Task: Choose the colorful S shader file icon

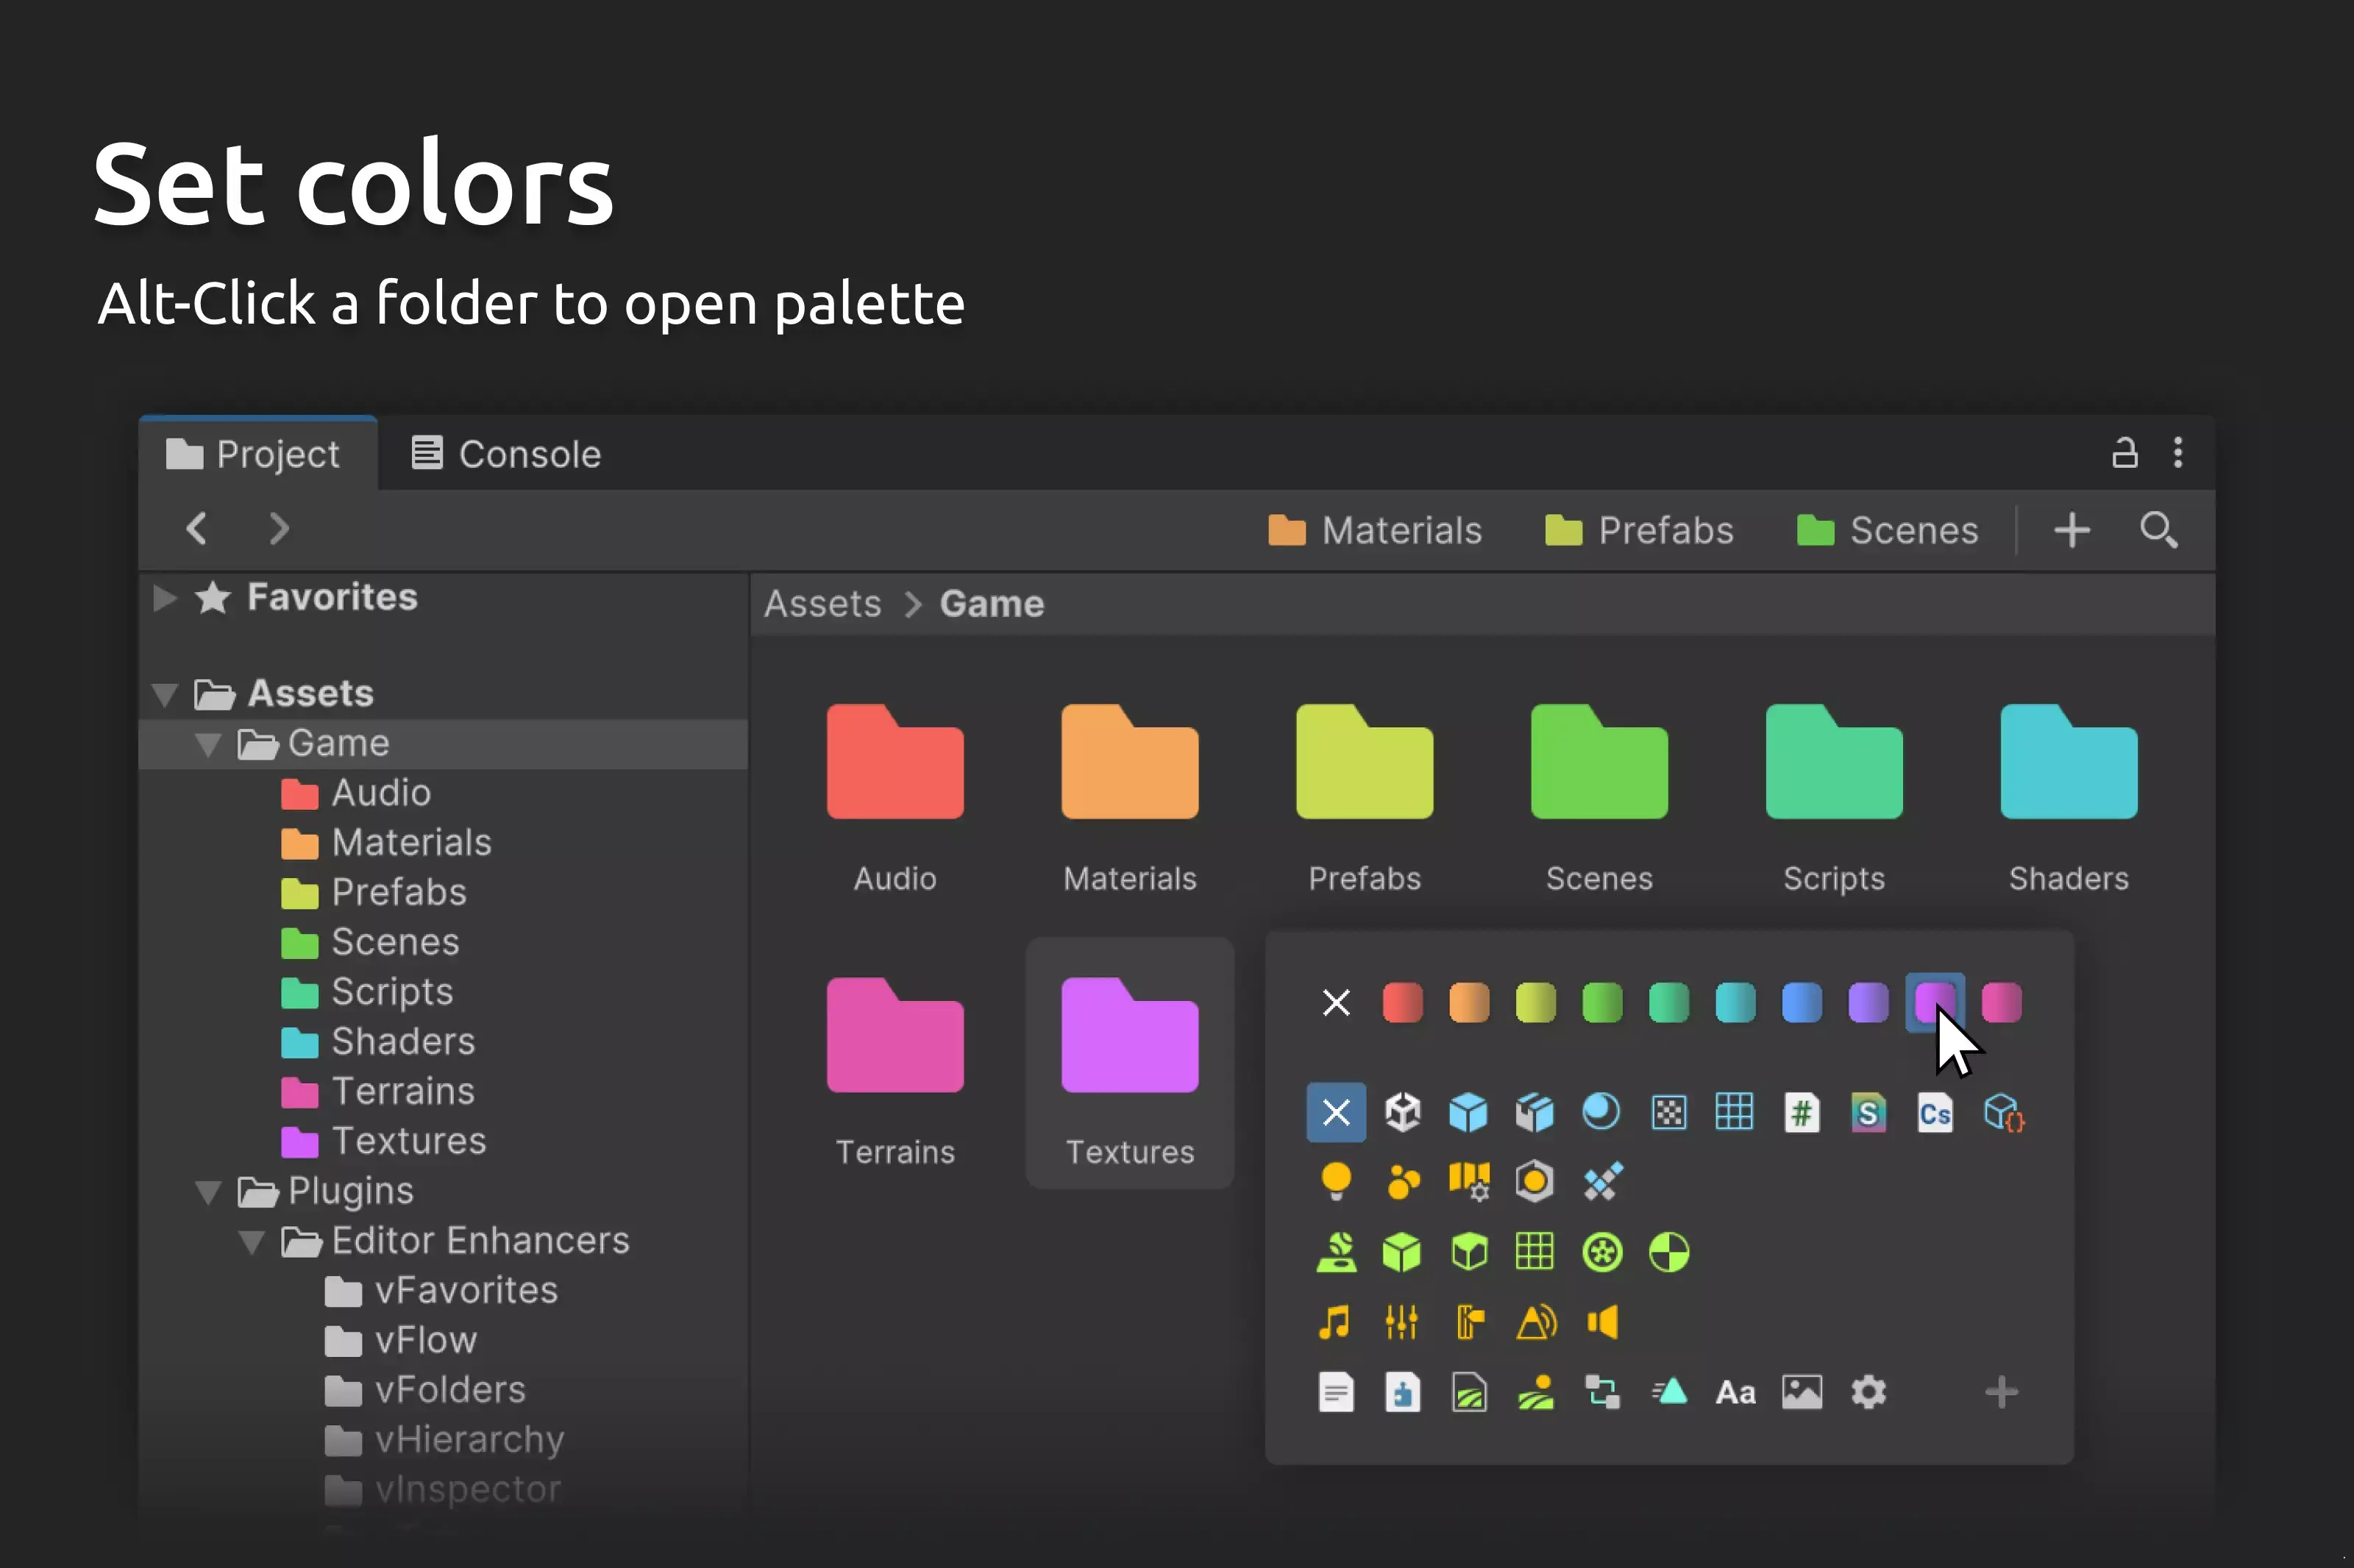Action: 1868,1112
